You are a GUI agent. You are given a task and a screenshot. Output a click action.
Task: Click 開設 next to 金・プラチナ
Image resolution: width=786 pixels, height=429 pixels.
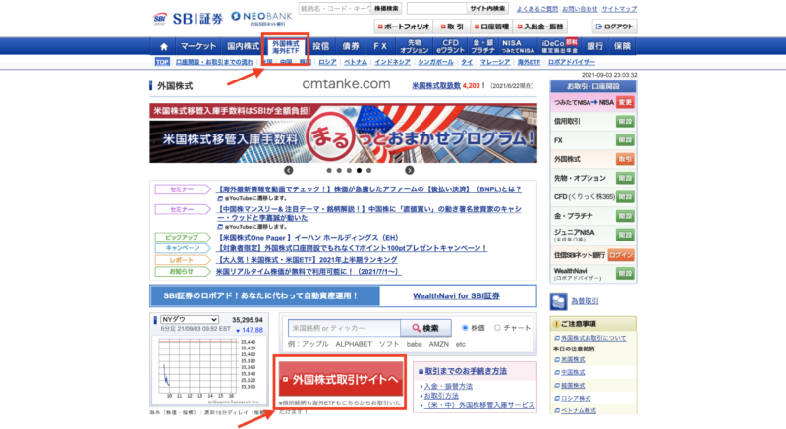625,216
